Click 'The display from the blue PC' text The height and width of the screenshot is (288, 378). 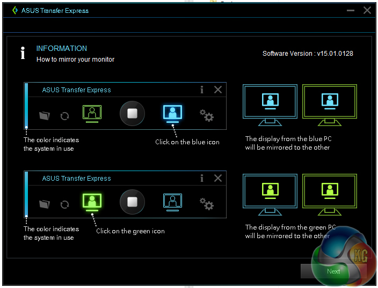pos(288,139)
